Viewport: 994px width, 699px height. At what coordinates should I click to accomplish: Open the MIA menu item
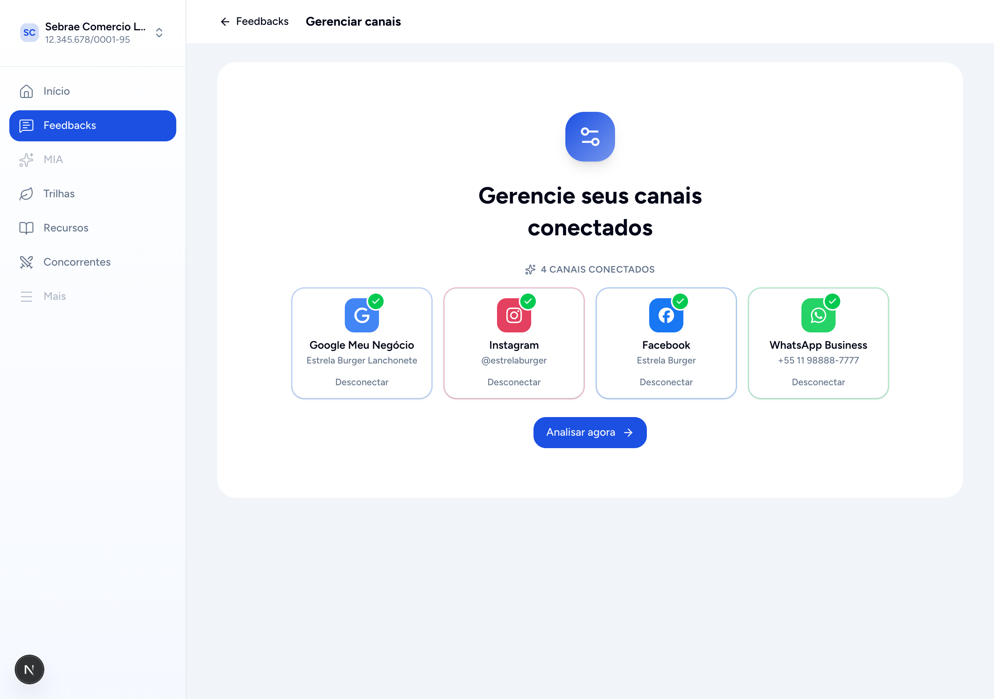(x=93, y=160)
